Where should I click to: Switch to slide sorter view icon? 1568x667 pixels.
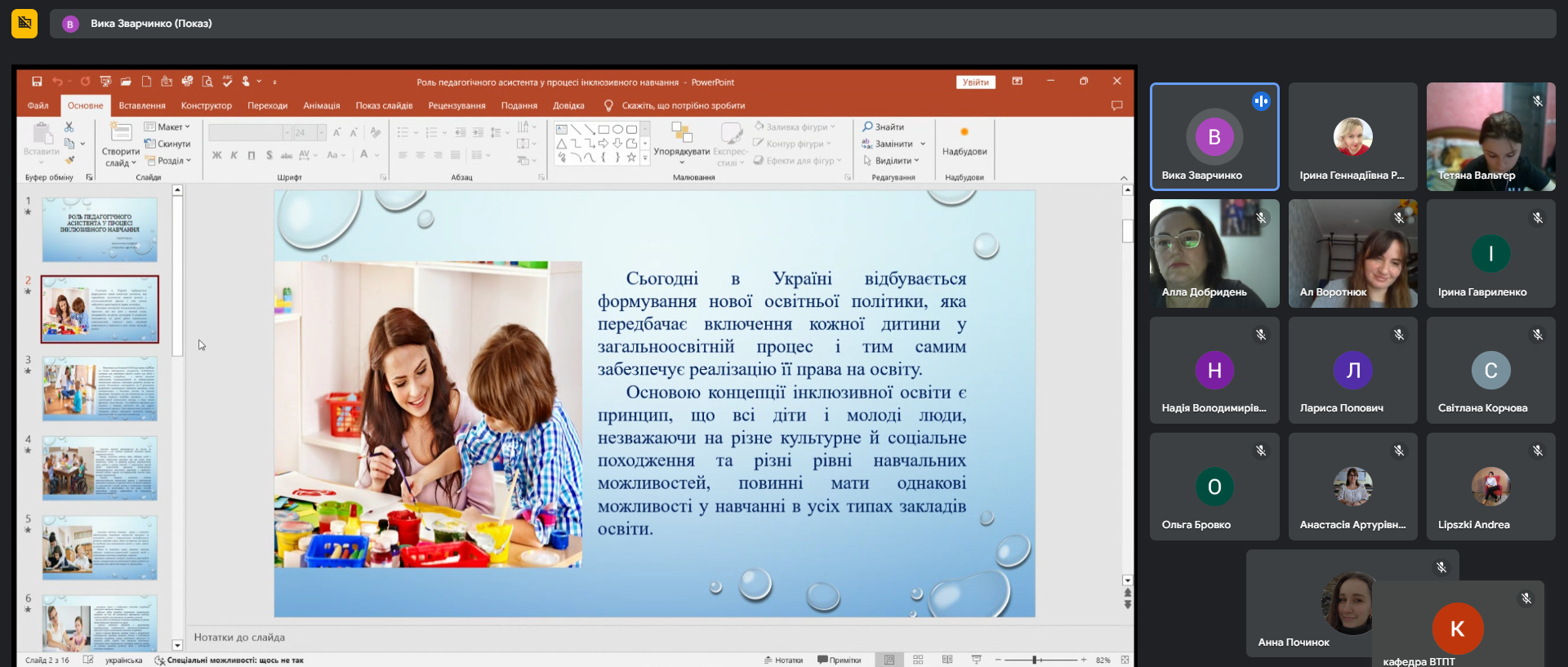(918, 660)
